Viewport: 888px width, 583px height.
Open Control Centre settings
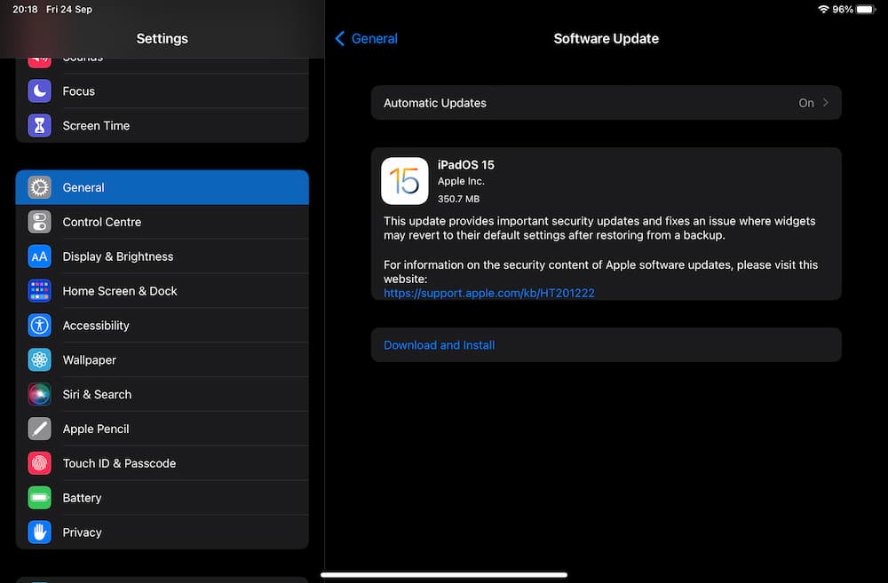(x=162, y=222)
